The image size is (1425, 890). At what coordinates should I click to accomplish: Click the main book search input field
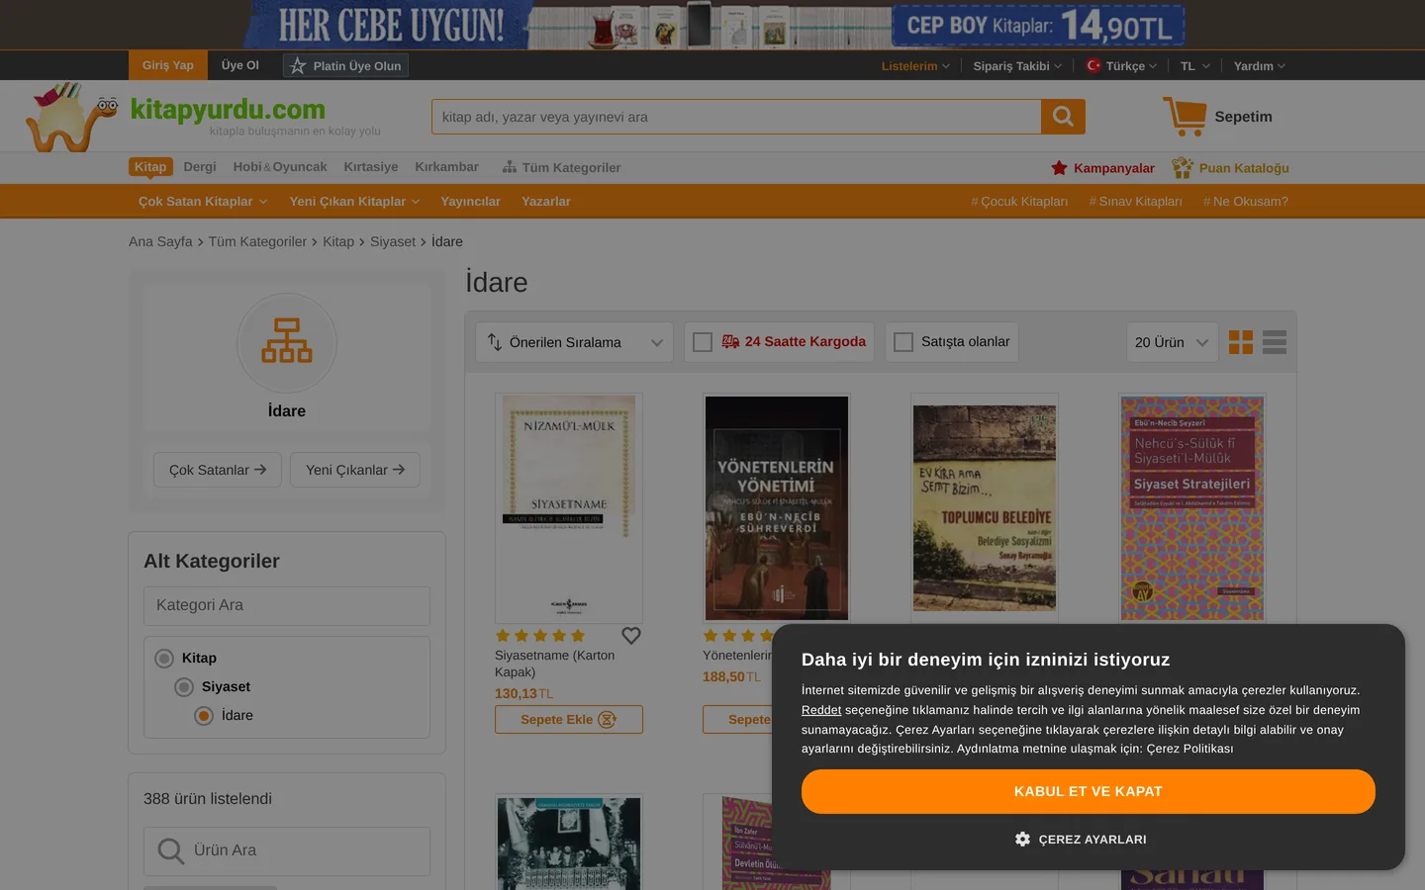pyautogui.click(x=736, y=117)
